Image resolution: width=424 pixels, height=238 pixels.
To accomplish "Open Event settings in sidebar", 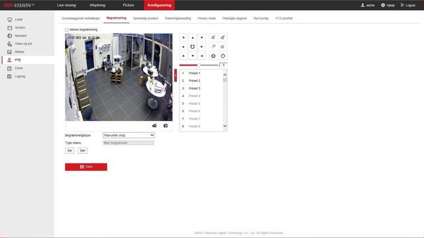I will (x=19, y=68).
